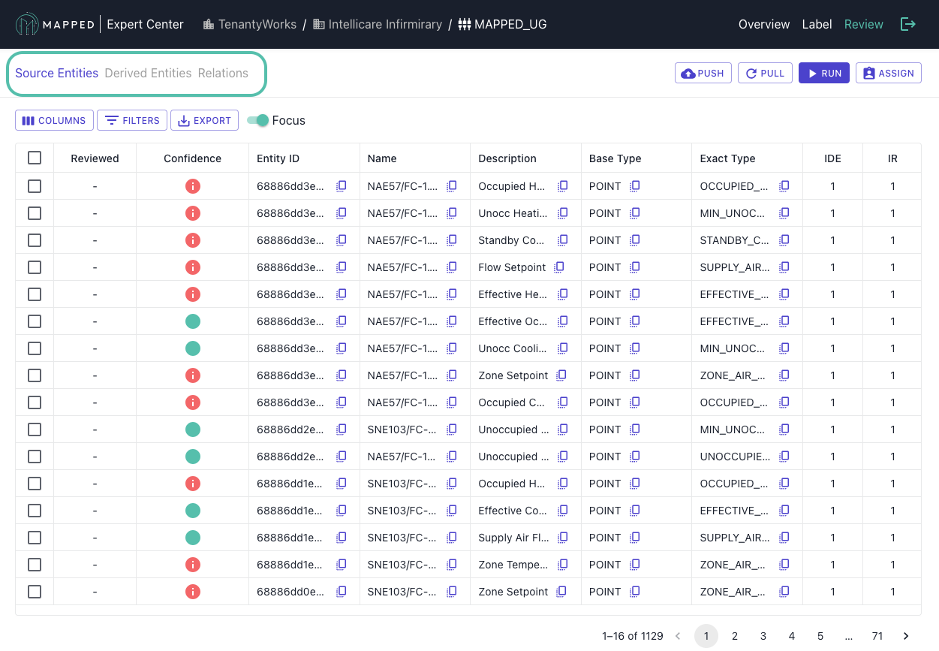This screenshot has width=939, height=651.
Task: Click the EXPORT button
Action: coord(204,120)
